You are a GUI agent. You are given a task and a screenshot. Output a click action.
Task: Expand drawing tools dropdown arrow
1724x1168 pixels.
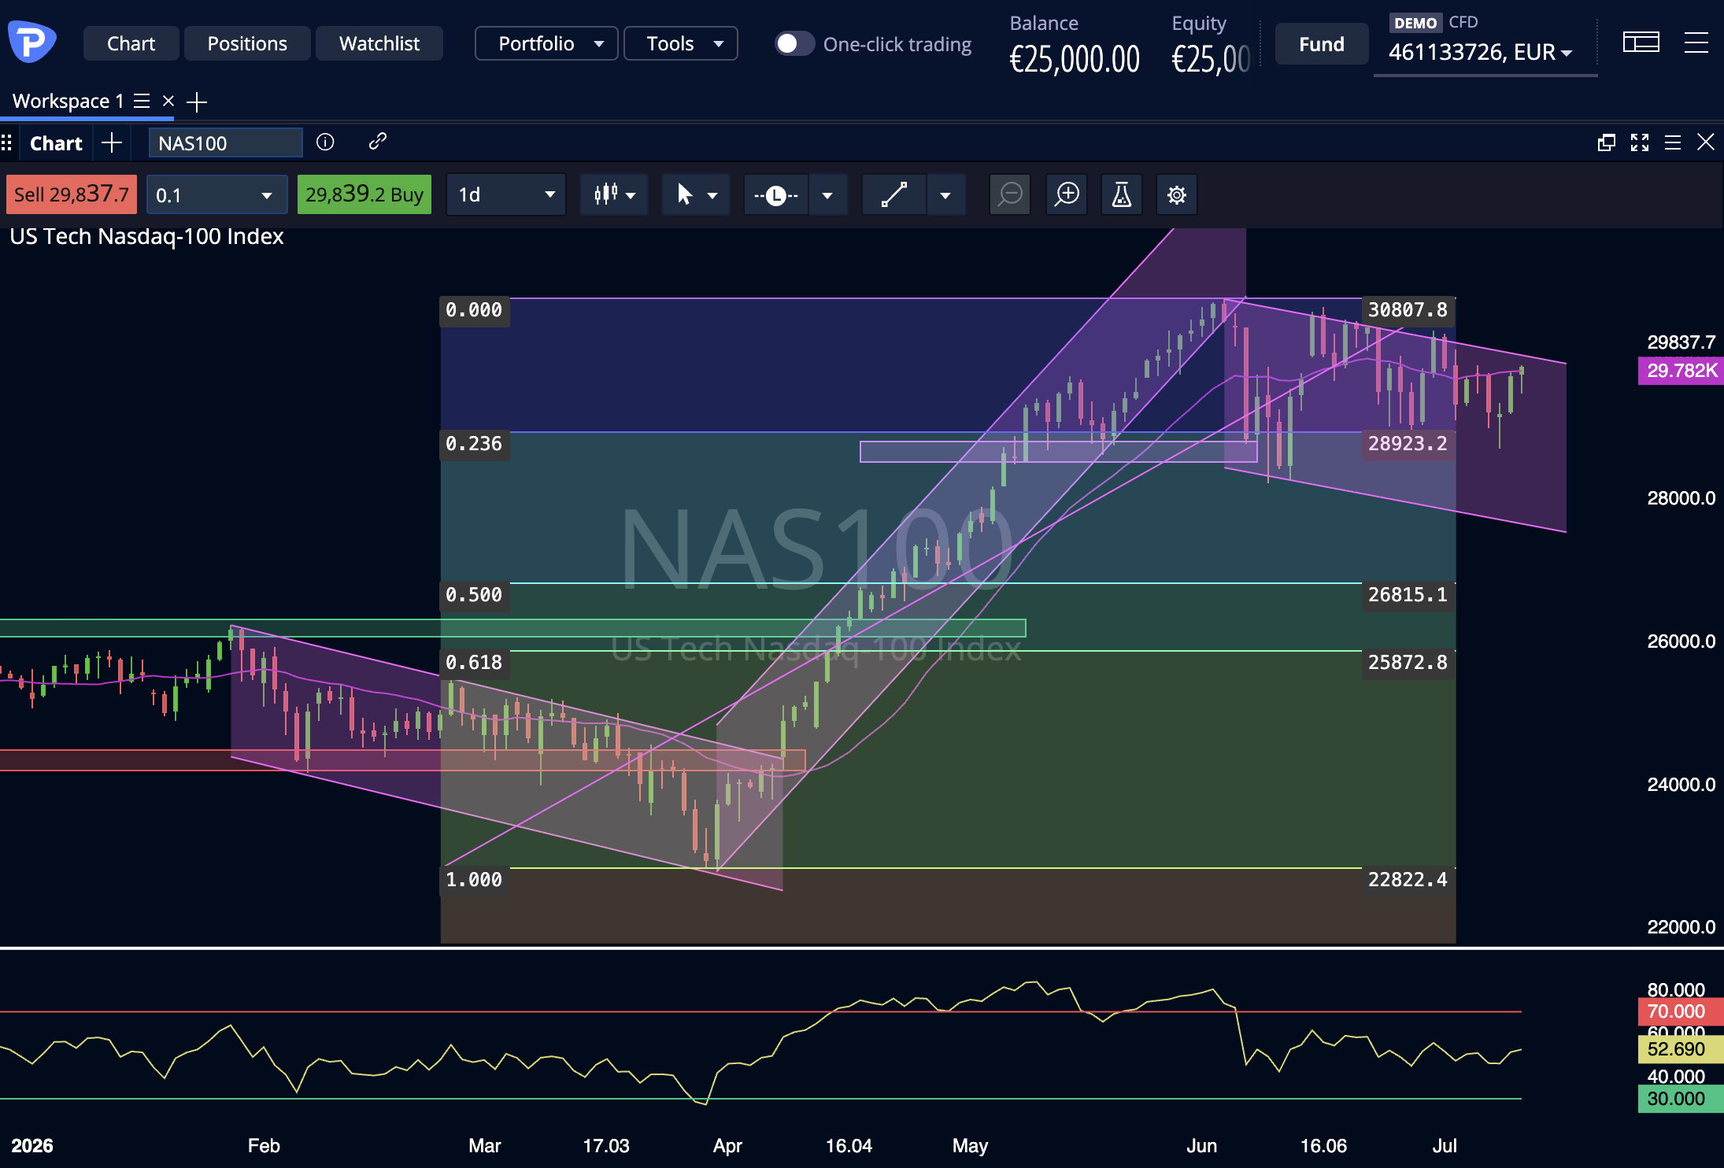[945, 194]
